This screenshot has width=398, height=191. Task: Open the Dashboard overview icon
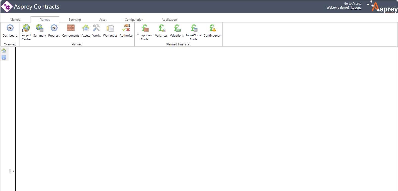pos(10,28)
